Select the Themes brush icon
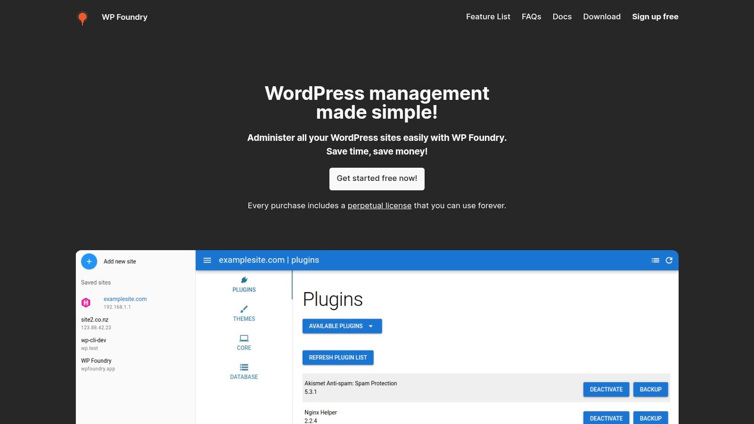 pyautogui.click(x=244, y=309)
